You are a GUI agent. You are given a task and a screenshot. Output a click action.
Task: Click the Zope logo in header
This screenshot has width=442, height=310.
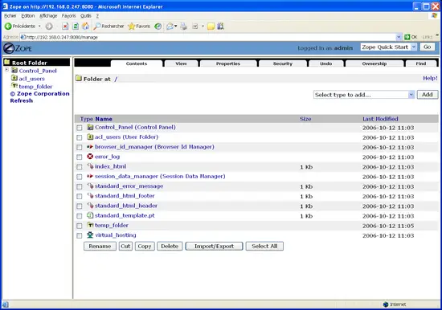click(x=18, y=48)
